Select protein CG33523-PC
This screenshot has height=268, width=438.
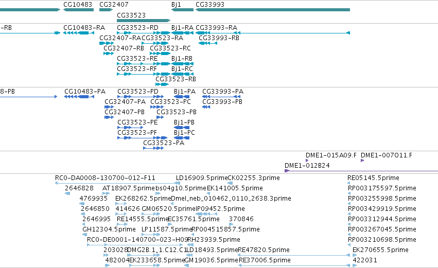click(x=157, y=107)
